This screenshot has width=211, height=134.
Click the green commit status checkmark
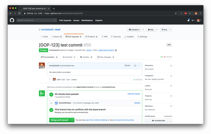(x=134, y=79)
